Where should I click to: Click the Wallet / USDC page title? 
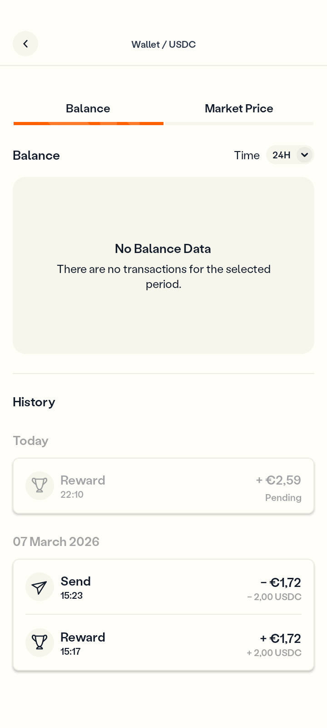163,44
